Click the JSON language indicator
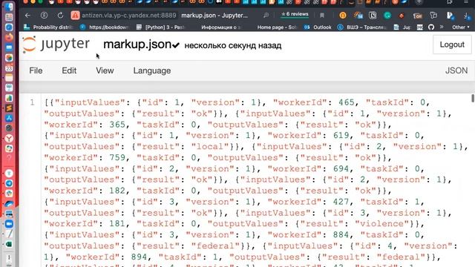This screenshot has width=475, height=267. pyautogui.click(x=456, y=70)
